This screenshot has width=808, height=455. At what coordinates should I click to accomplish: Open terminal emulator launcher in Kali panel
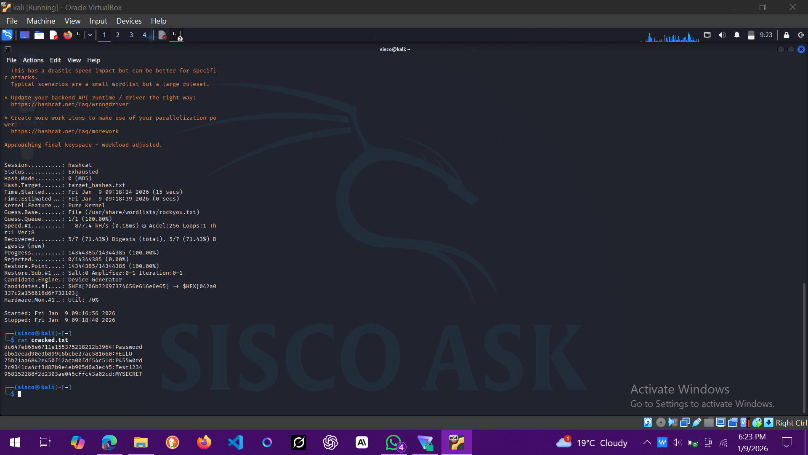[x=80, y=35]
